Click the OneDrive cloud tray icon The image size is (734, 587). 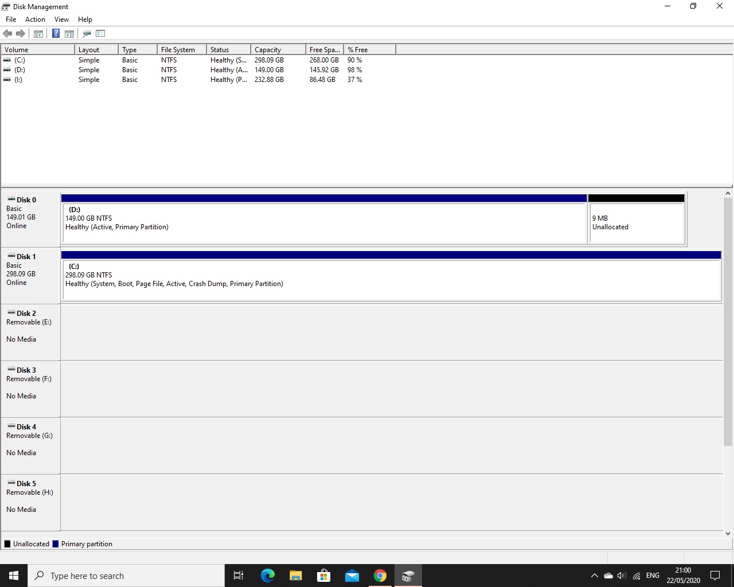[608, 576]
